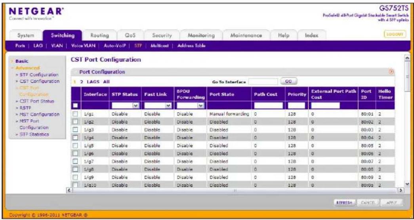
Task: Click the LOGOUT button
Action: click(395, 34)
